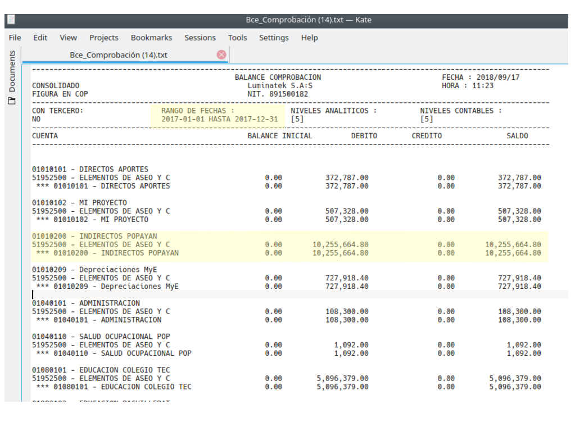
Task: Close the Bce_Comprobación tab with red X
Action: (x=221, y=55)
